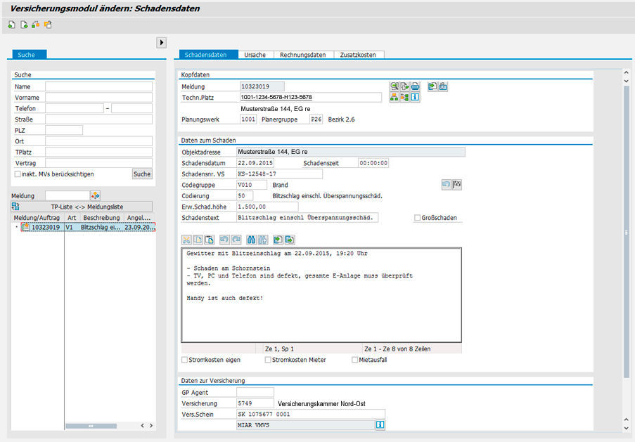Toggle 'inakt. MVs berücksichtigen' checkbox

tap(18, 174)
